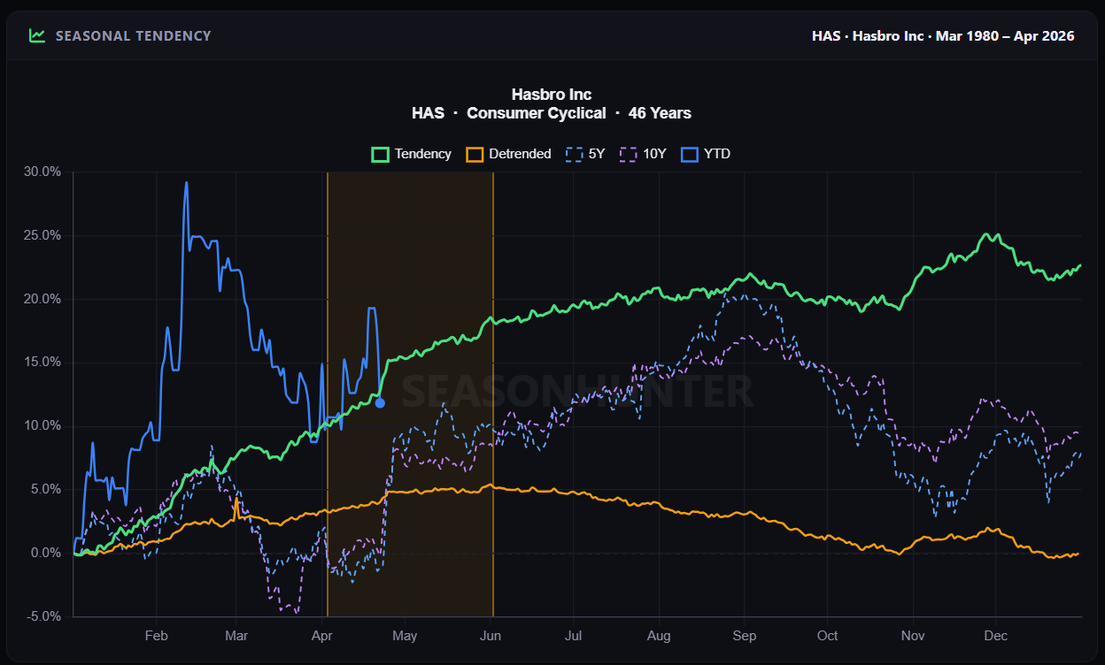Click the Hasbro Inc title above the chart
The height and width of the screenshot is (665, 1105).
pos(551,94)
